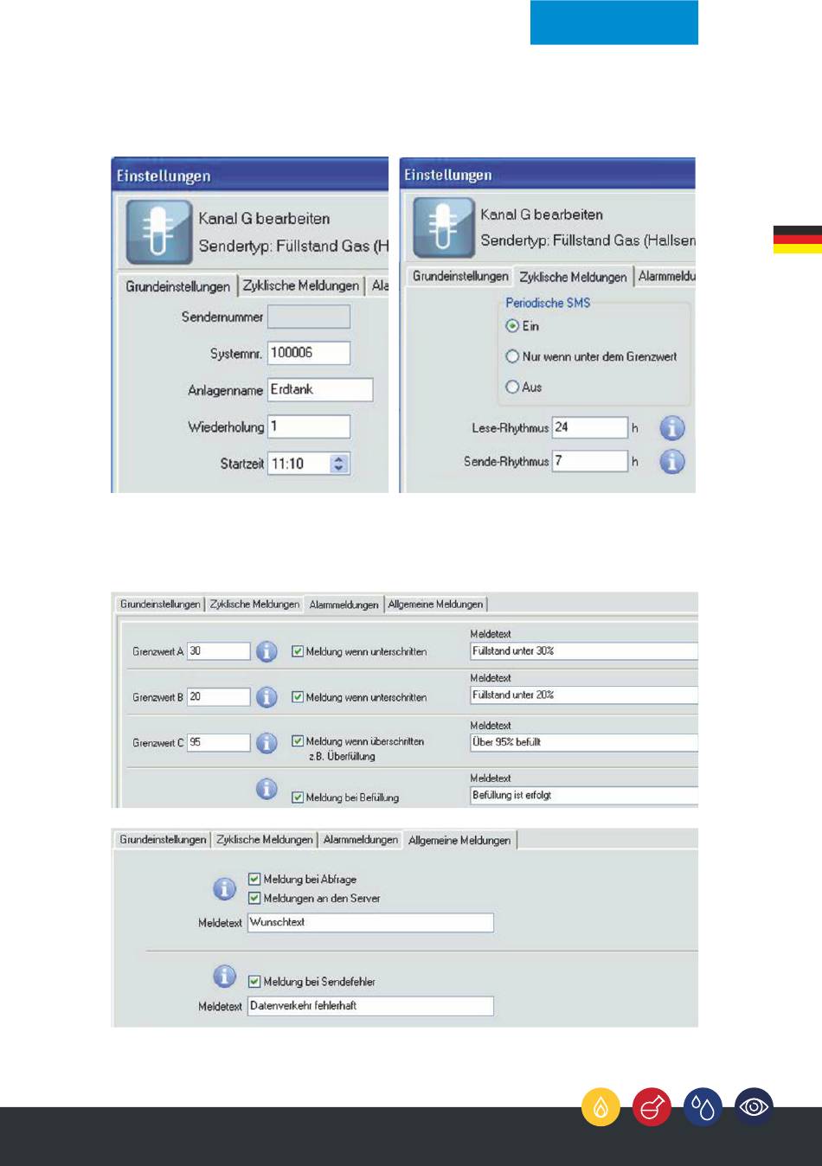This screenshot has height=1166, width=822.
Task: Select Zyklische Meldungen tab in Periodische SMS window
Action: click(573, 277)
